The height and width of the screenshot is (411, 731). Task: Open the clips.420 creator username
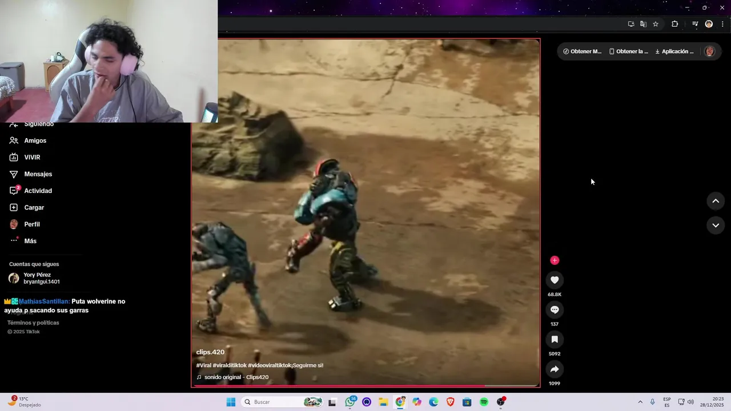pyautogui.click(x=210, y=352)
